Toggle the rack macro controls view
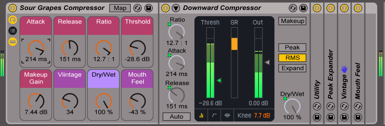Image resolution: width=385 pixels, height=126 pixels. tap(13, 19)
